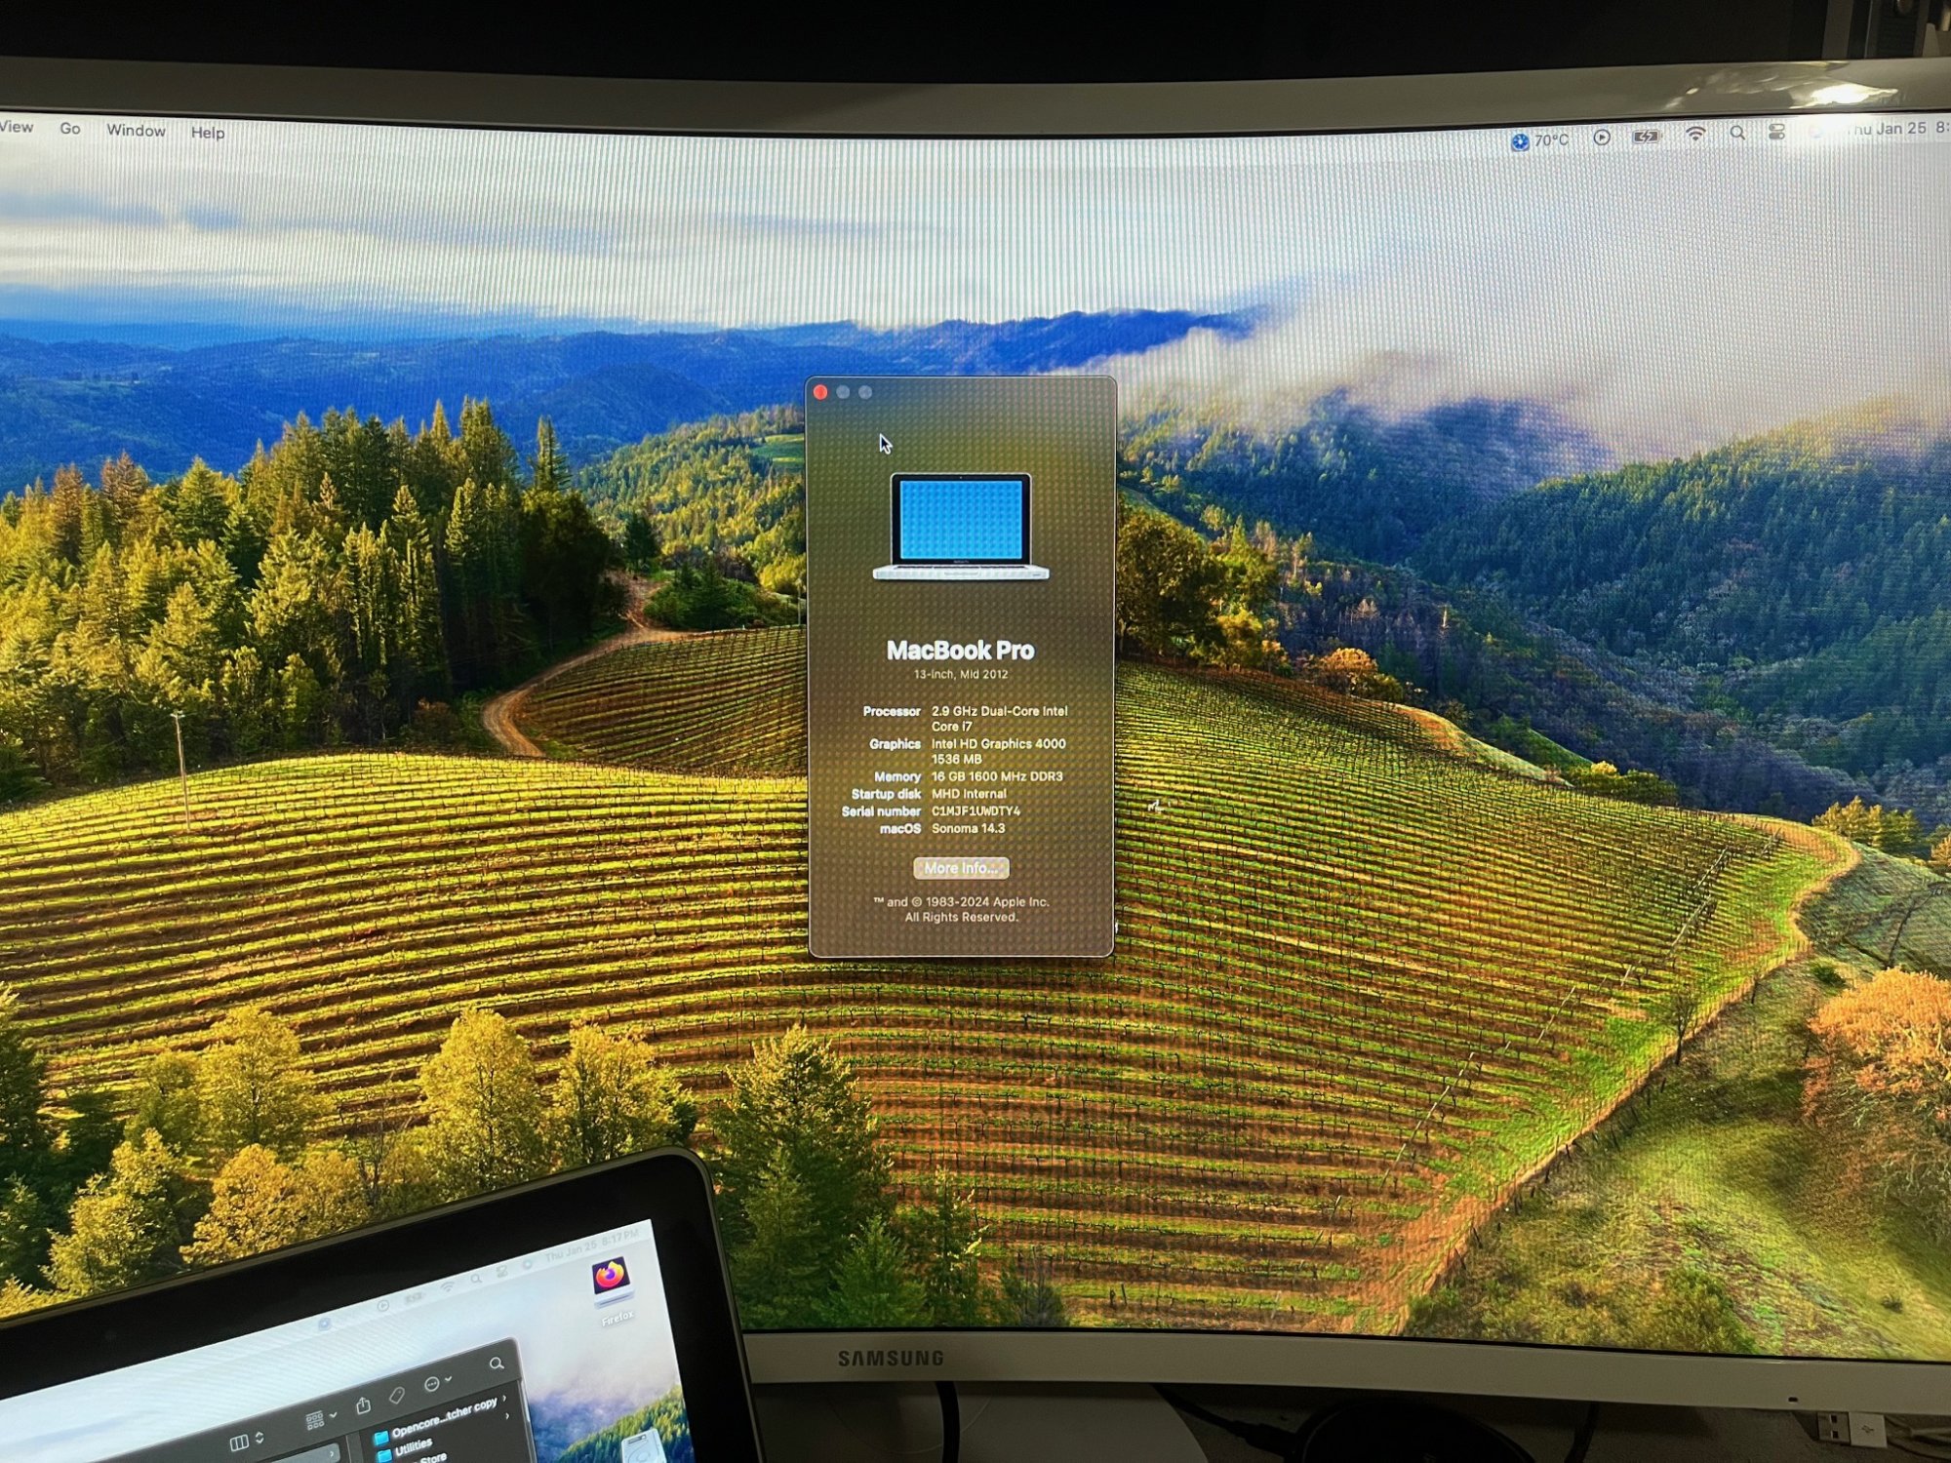This screenshot has height=1463, width=1951.
Task: Change Finder column view switcher
Action: pyautogui.click(x=245, y=1442)
